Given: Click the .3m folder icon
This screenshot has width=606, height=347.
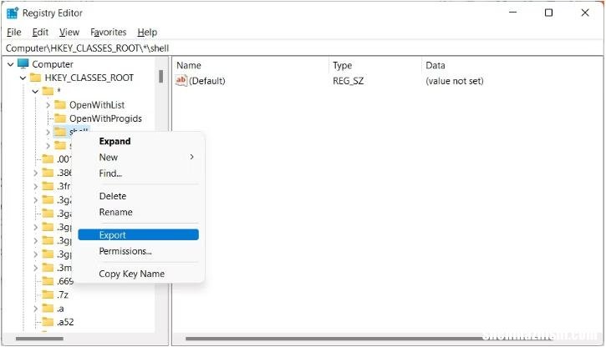Looking at the screenshot, I should click(x=48, y=268).
